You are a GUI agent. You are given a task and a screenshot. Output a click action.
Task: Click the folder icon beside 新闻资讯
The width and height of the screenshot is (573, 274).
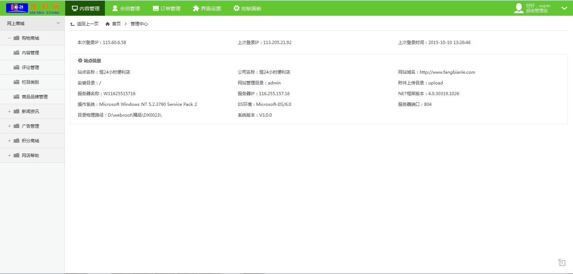[16, 111]
